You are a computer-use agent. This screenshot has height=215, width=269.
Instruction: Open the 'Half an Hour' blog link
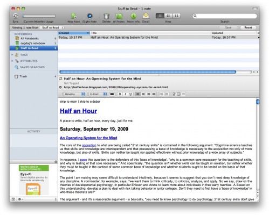pyautogui.click(x=78, y=111)
